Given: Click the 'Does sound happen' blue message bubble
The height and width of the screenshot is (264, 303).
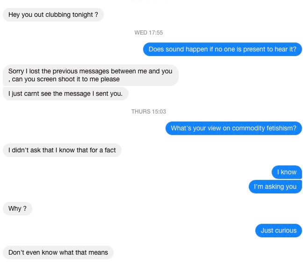Looking at the screenshot, I should coord(223,49).
